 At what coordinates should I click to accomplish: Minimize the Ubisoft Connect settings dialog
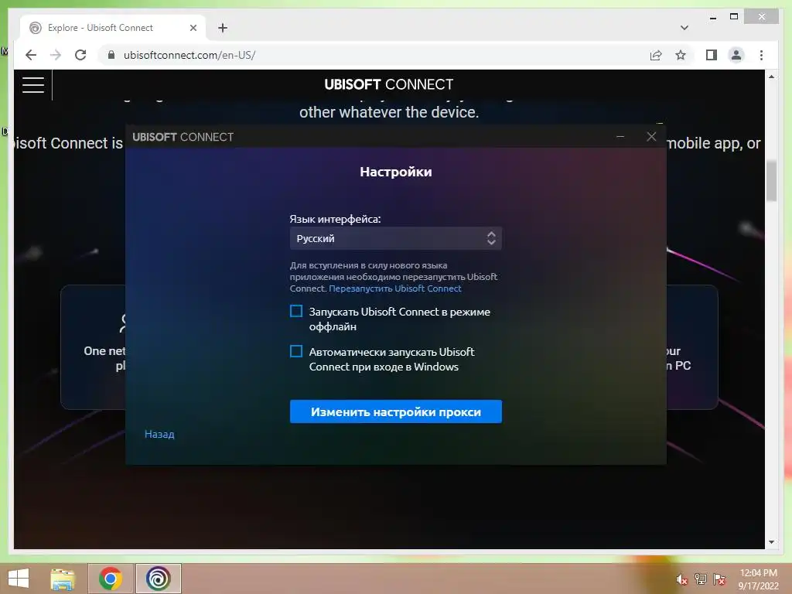pos(620,137)
